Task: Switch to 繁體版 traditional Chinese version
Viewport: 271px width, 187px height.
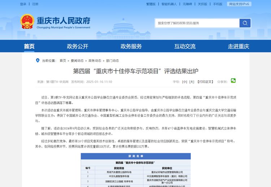Action: [151, 4]
